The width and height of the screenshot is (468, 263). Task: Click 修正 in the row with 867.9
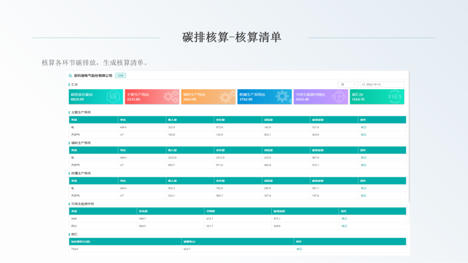coord(364,157)
